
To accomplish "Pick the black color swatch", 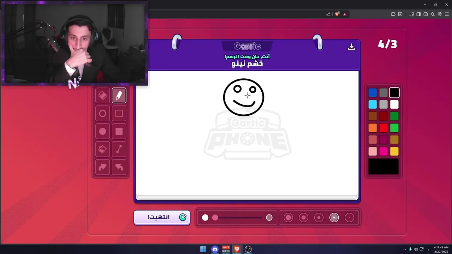I will 394,93.
